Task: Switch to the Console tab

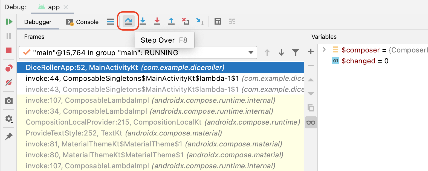Action: [x=82, y=22]
